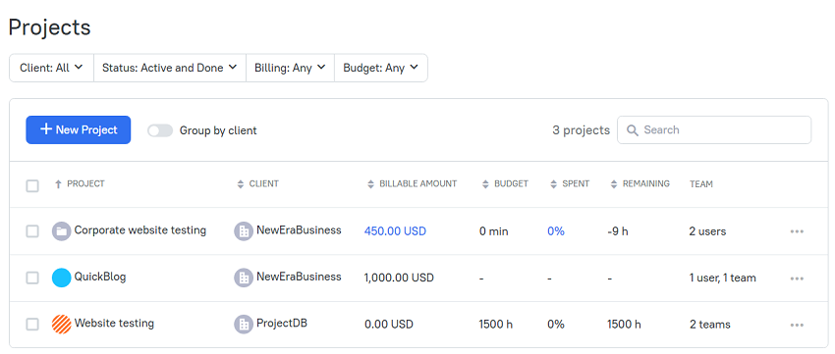Tick the checkbox for QuickBlog project
Screen dimensions: 835x354
point(32,278)
